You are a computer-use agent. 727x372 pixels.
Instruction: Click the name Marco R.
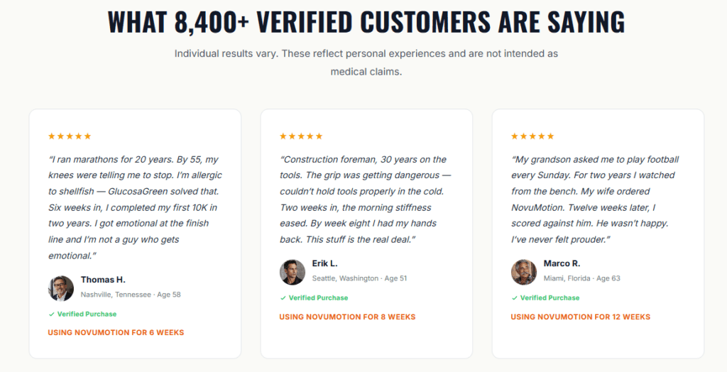562,263
